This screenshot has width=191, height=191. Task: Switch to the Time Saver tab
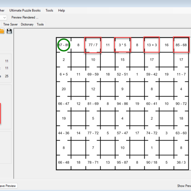11,24
